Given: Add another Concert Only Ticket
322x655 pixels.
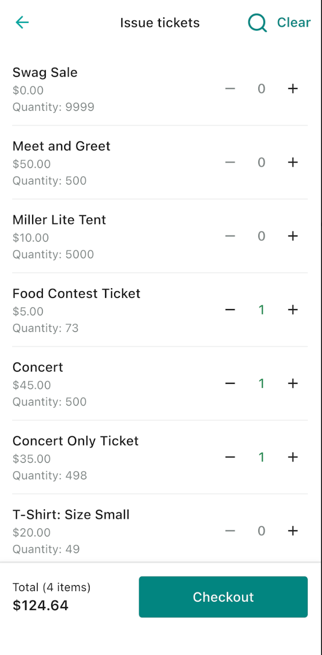Looking at the screenshot, I should [x=292, y=457].
